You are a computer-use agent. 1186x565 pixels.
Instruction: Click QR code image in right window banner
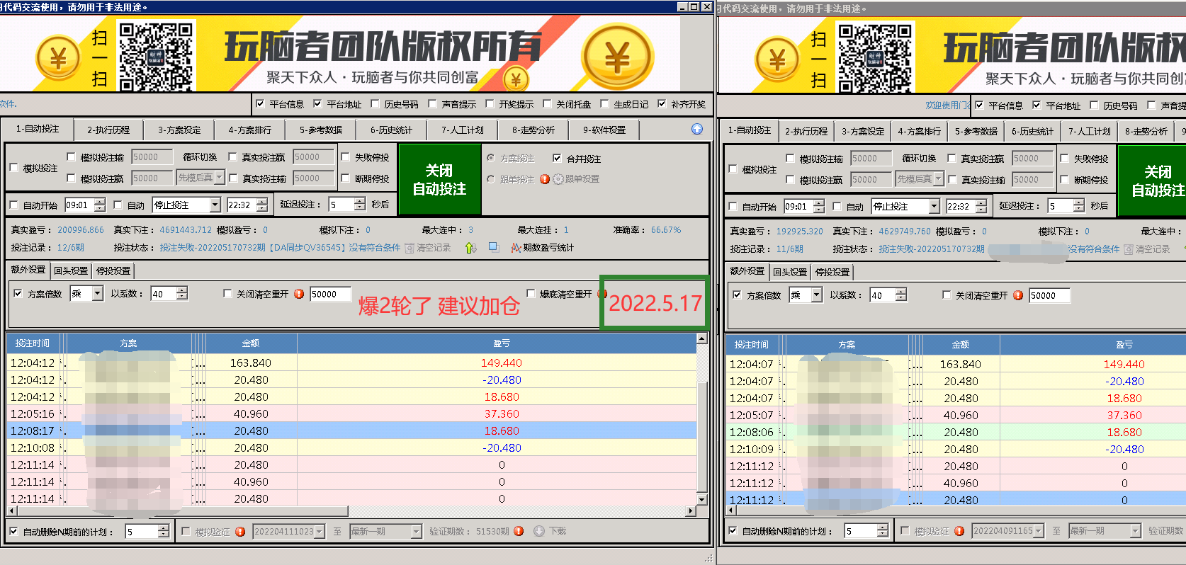875,58
